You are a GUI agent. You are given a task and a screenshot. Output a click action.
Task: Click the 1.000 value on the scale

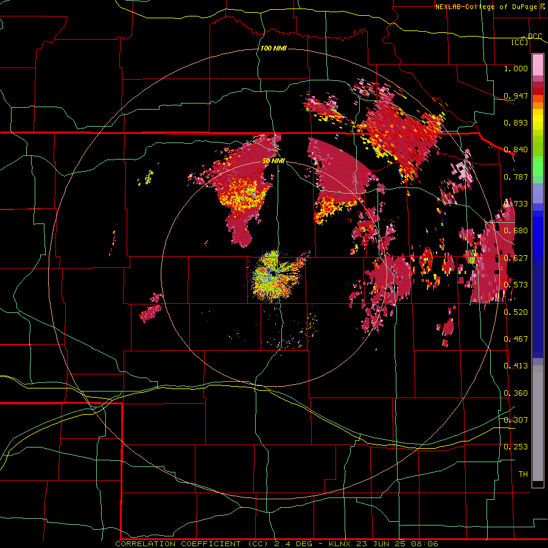point(516,68)
